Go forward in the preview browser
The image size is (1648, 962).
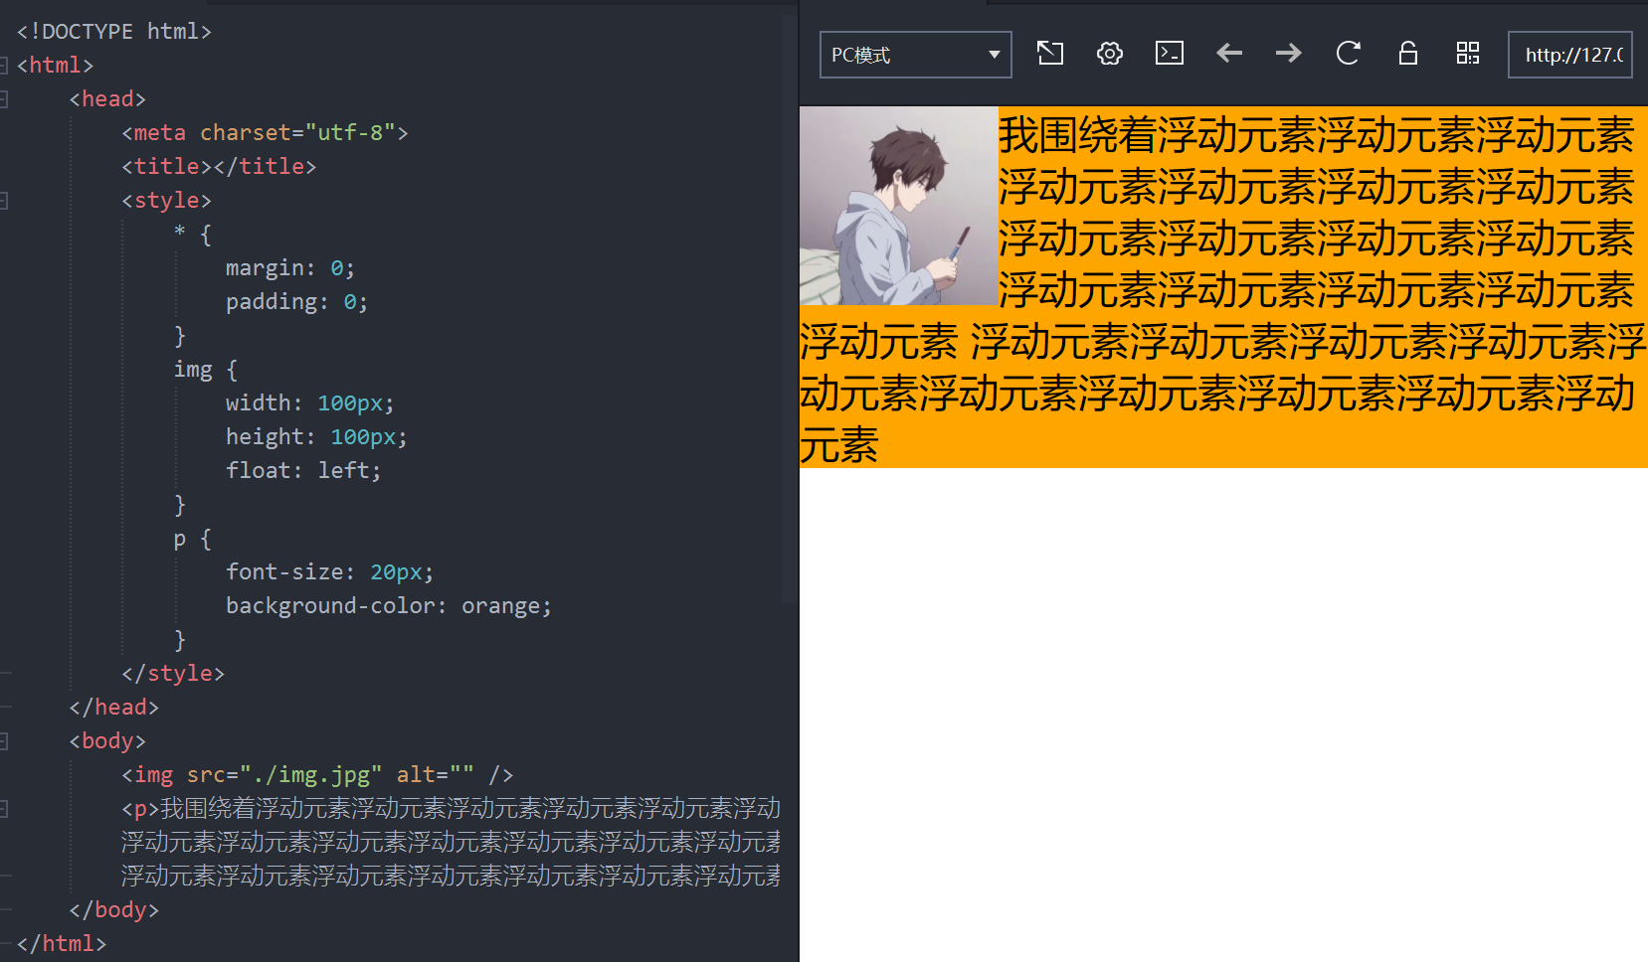[x=1289, y=54]
